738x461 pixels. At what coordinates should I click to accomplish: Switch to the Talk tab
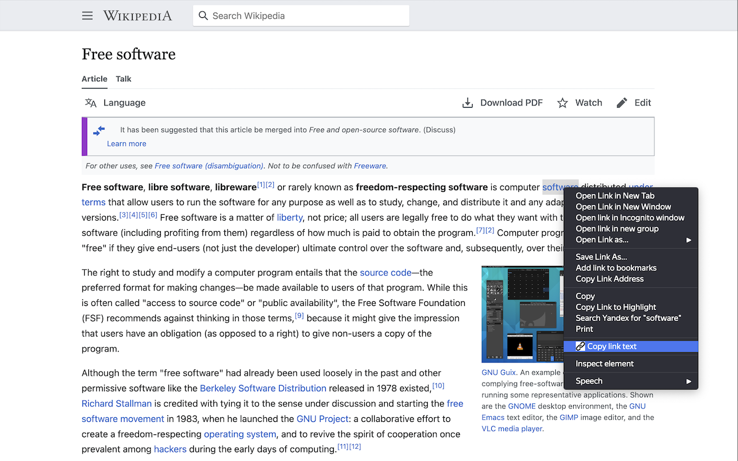click(123, 79)
